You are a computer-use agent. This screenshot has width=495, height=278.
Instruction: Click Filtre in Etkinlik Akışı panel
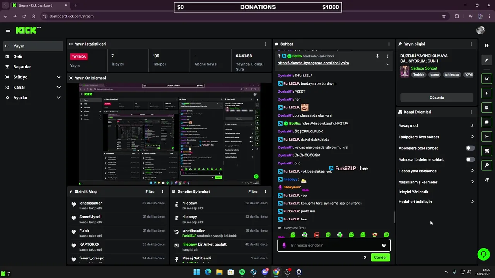[x=150, y=192]
